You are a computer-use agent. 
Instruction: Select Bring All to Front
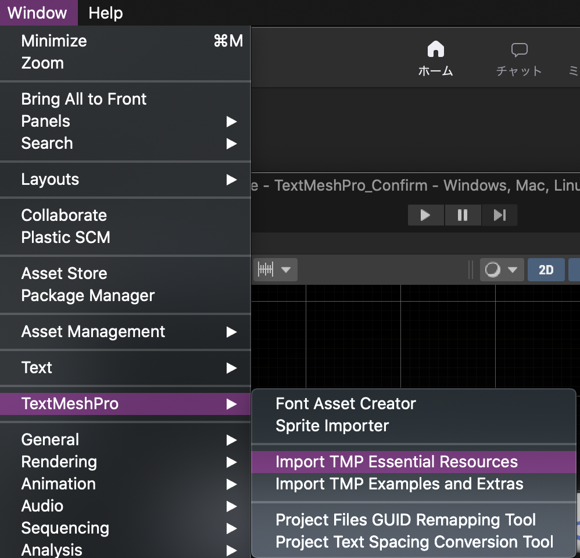(x=126, y=99)
